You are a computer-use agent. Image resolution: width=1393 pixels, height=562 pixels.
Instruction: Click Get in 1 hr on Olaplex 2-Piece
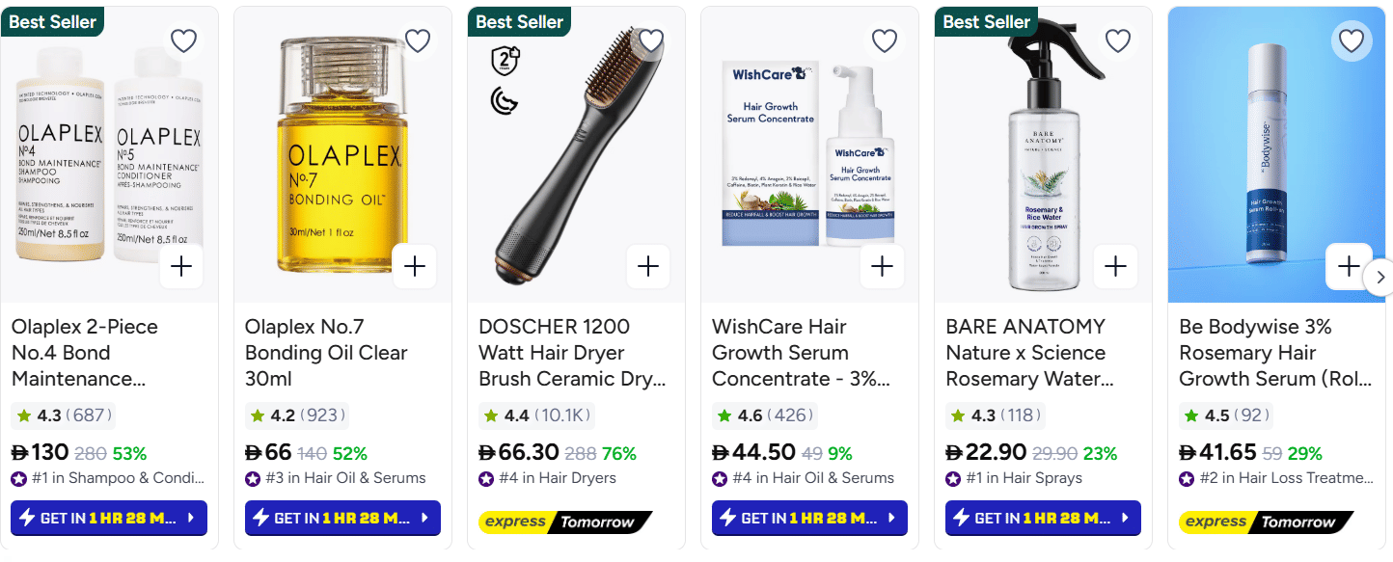(x=109, y=518)
